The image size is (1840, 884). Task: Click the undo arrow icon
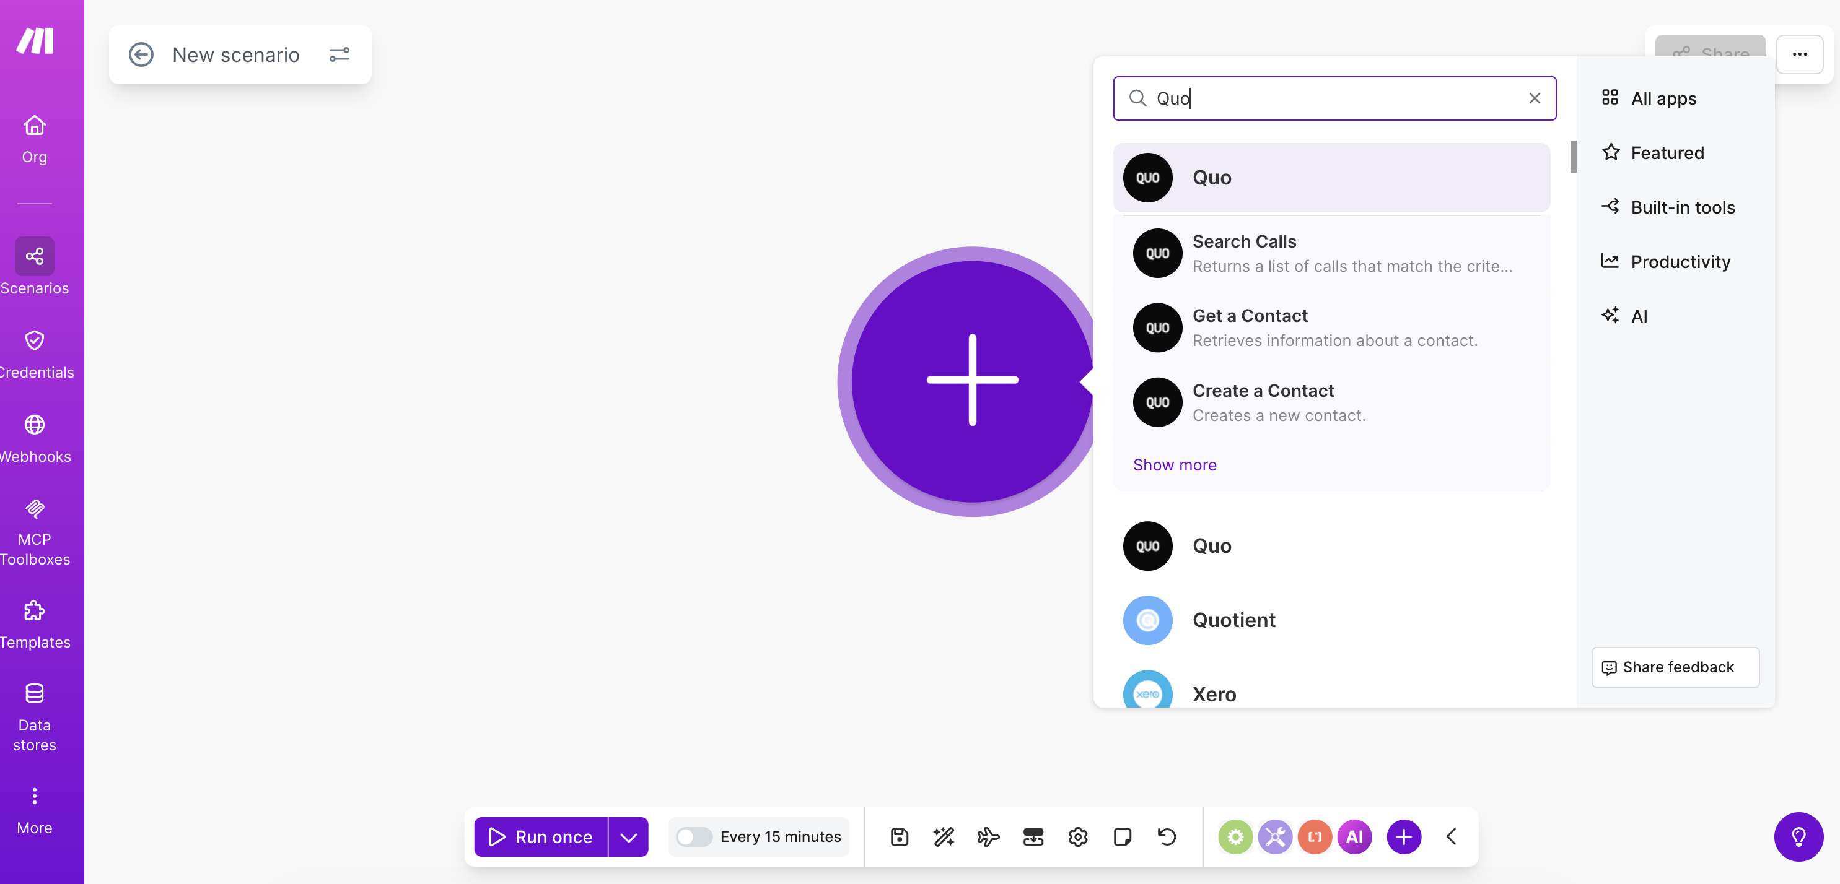(x=1167, y=836)
